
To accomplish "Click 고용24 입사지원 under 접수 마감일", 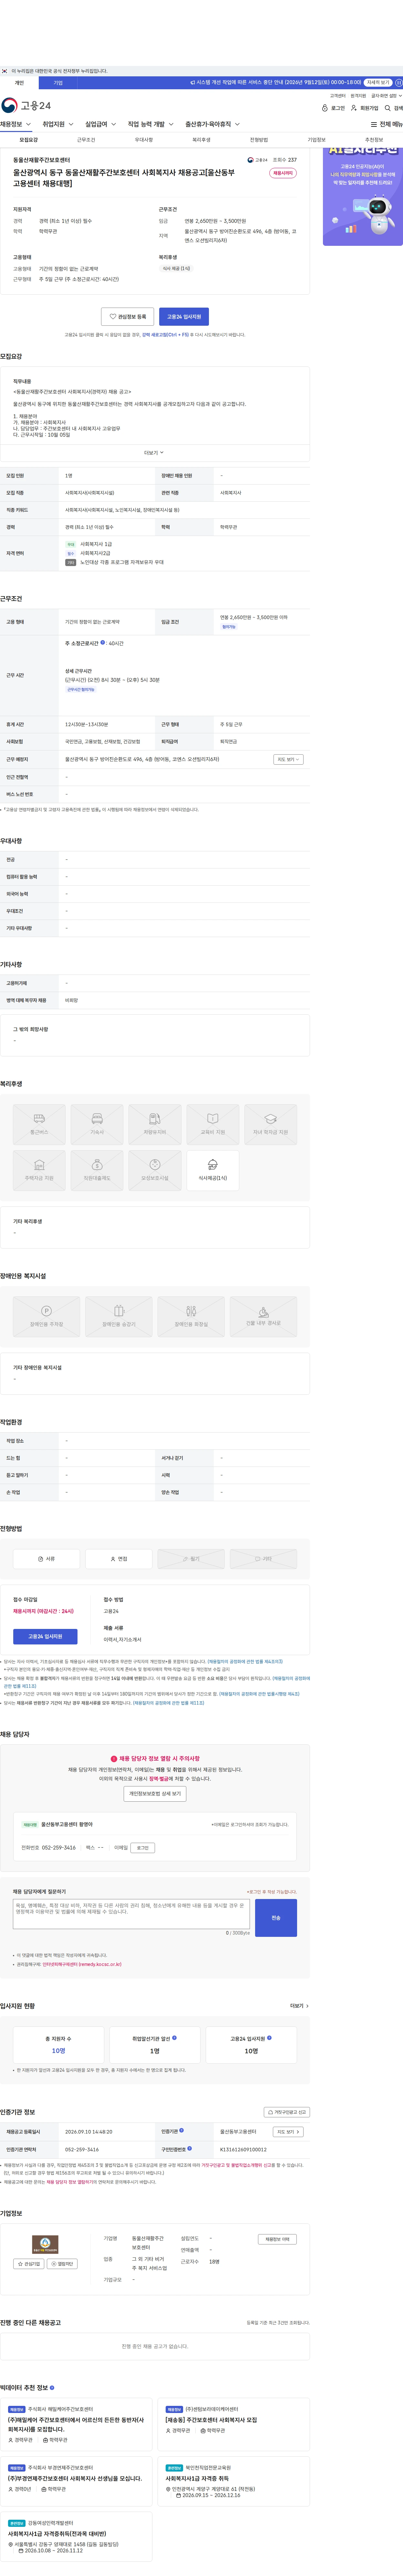I will [45, 1637].
